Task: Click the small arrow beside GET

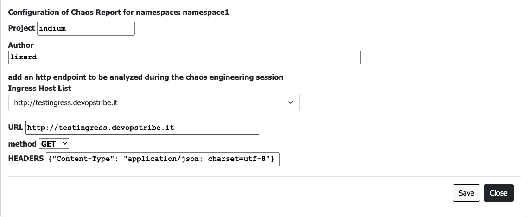Action: [x=64, y=144]
